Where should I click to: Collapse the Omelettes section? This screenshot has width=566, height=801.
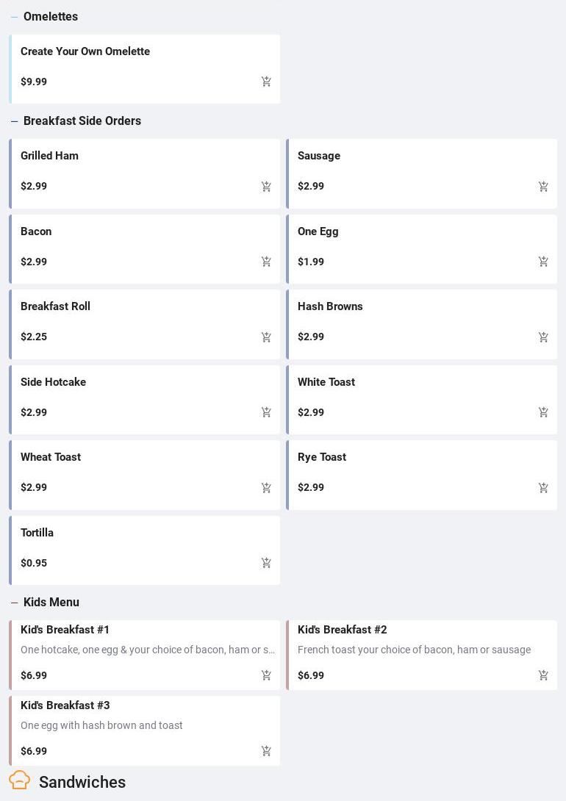pyautogui.click(x=14, y=17)
